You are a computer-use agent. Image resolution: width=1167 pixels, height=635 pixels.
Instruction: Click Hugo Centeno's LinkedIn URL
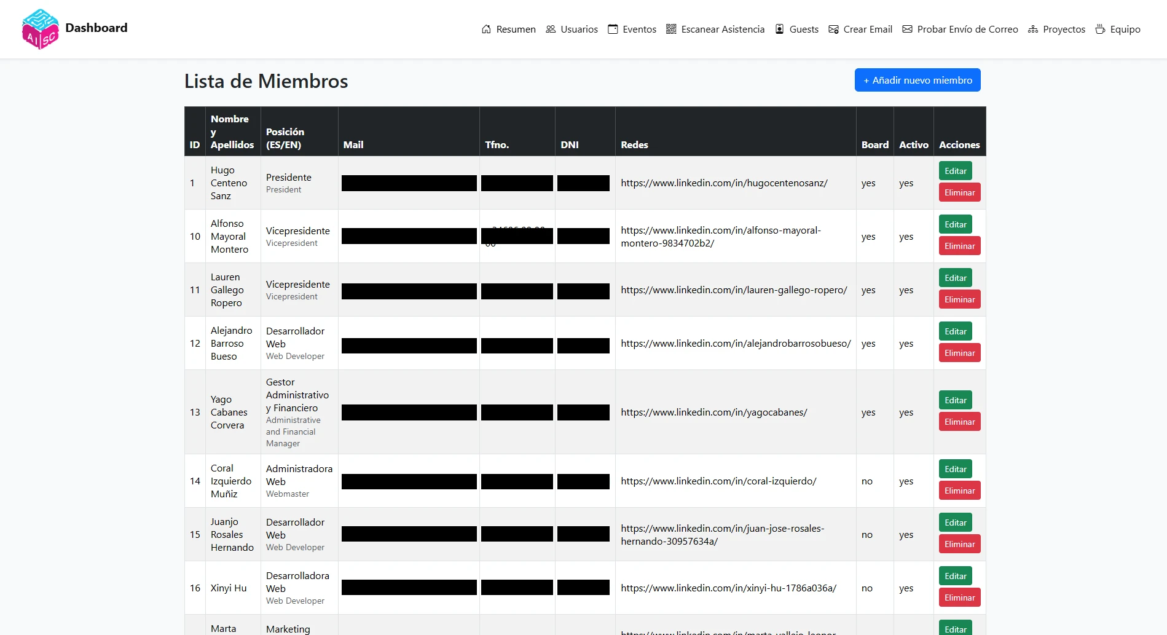point(724,183)
